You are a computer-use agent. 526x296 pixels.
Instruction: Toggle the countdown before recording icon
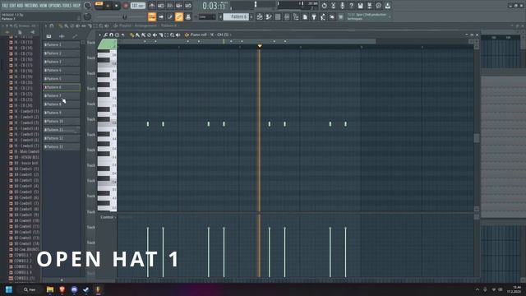[170, 6]
